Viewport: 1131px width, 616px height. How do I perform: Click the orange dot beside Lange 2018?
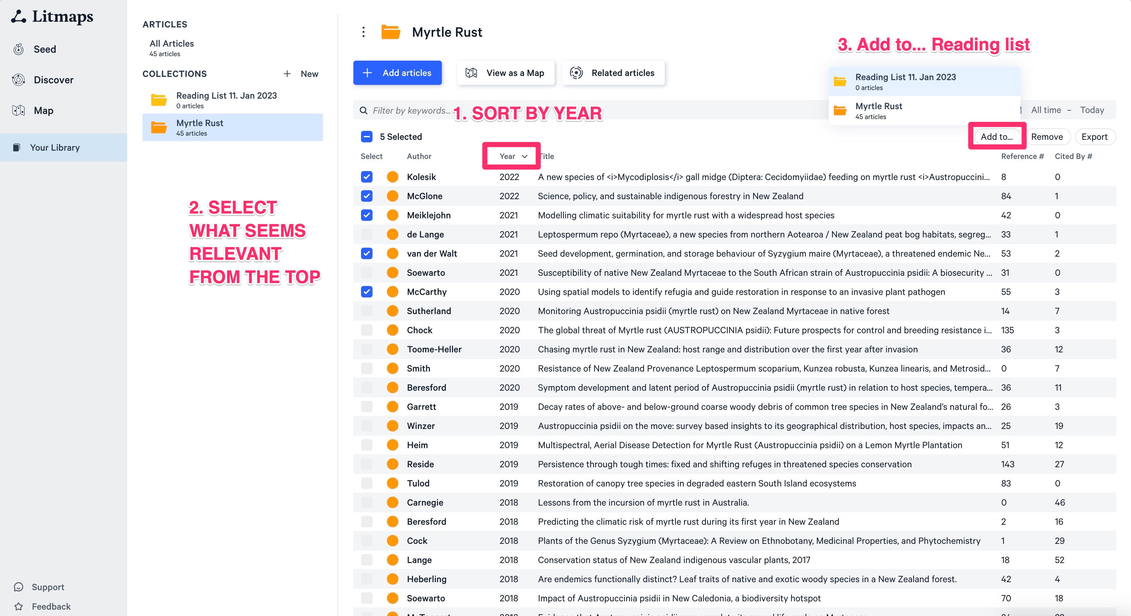point(393,560)
